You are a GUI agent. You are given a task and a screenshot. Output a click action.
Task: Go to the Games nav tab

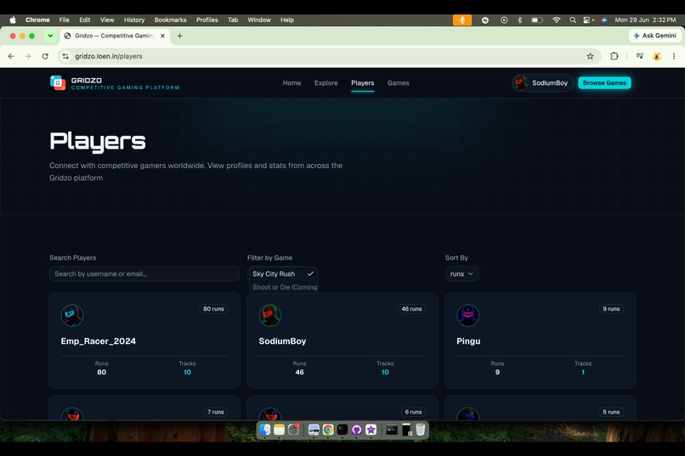399,83
